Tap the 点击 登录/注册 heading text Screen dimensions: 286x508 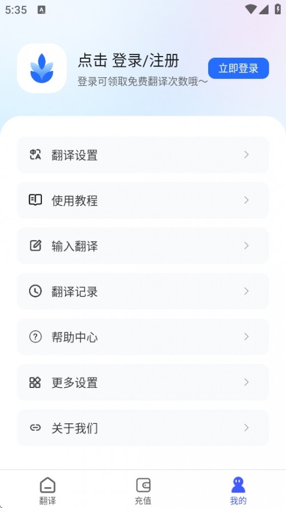coord(128,61)
